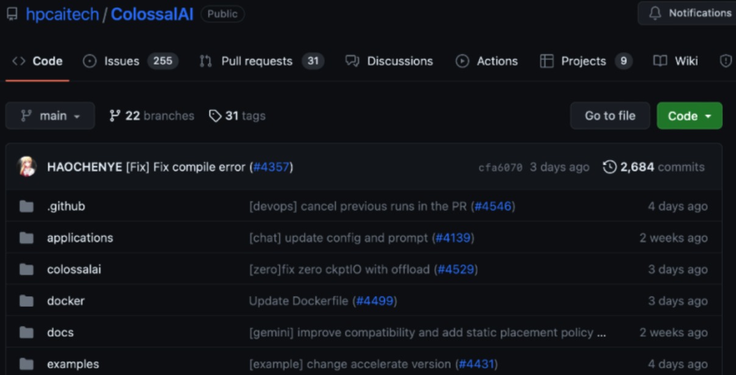Screen dimensions: 736x375
Task: Open the colossalai folder
Action: tap(74, 269)
